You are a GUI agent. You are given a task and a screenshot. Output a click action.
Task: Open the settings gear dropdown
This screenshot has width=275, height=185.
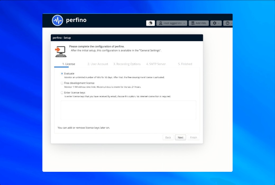click(216, 23)
